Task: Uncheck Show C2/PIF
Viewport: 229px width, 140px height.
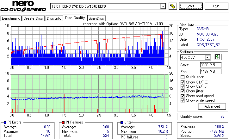Action: 183,86
